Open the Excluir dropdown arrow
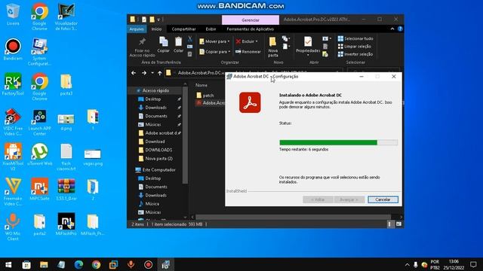The height and width of the screenshot is (271, 483). pyautogui.click(x=257, y=41)
